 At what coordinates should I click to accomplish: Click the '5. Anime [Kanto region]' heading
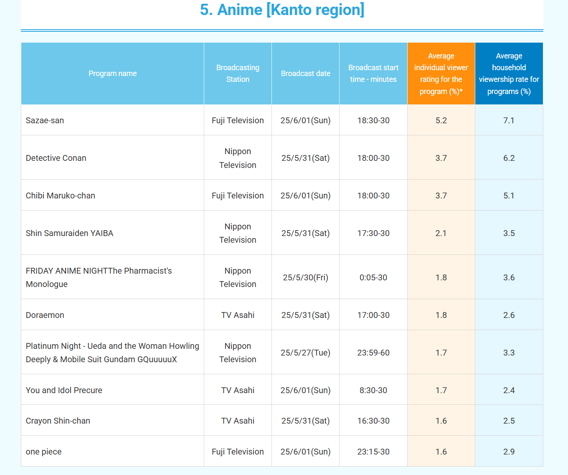[x=282, y=10]
